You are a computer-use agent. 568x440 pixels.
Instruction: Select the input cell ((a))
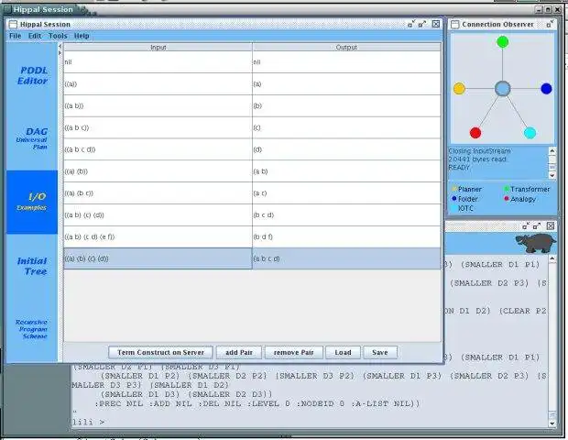coord(158,84)
